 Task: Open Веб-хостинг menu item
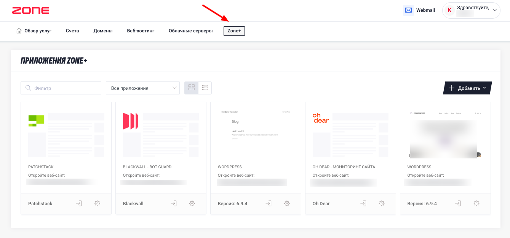(x=141, y=31)
